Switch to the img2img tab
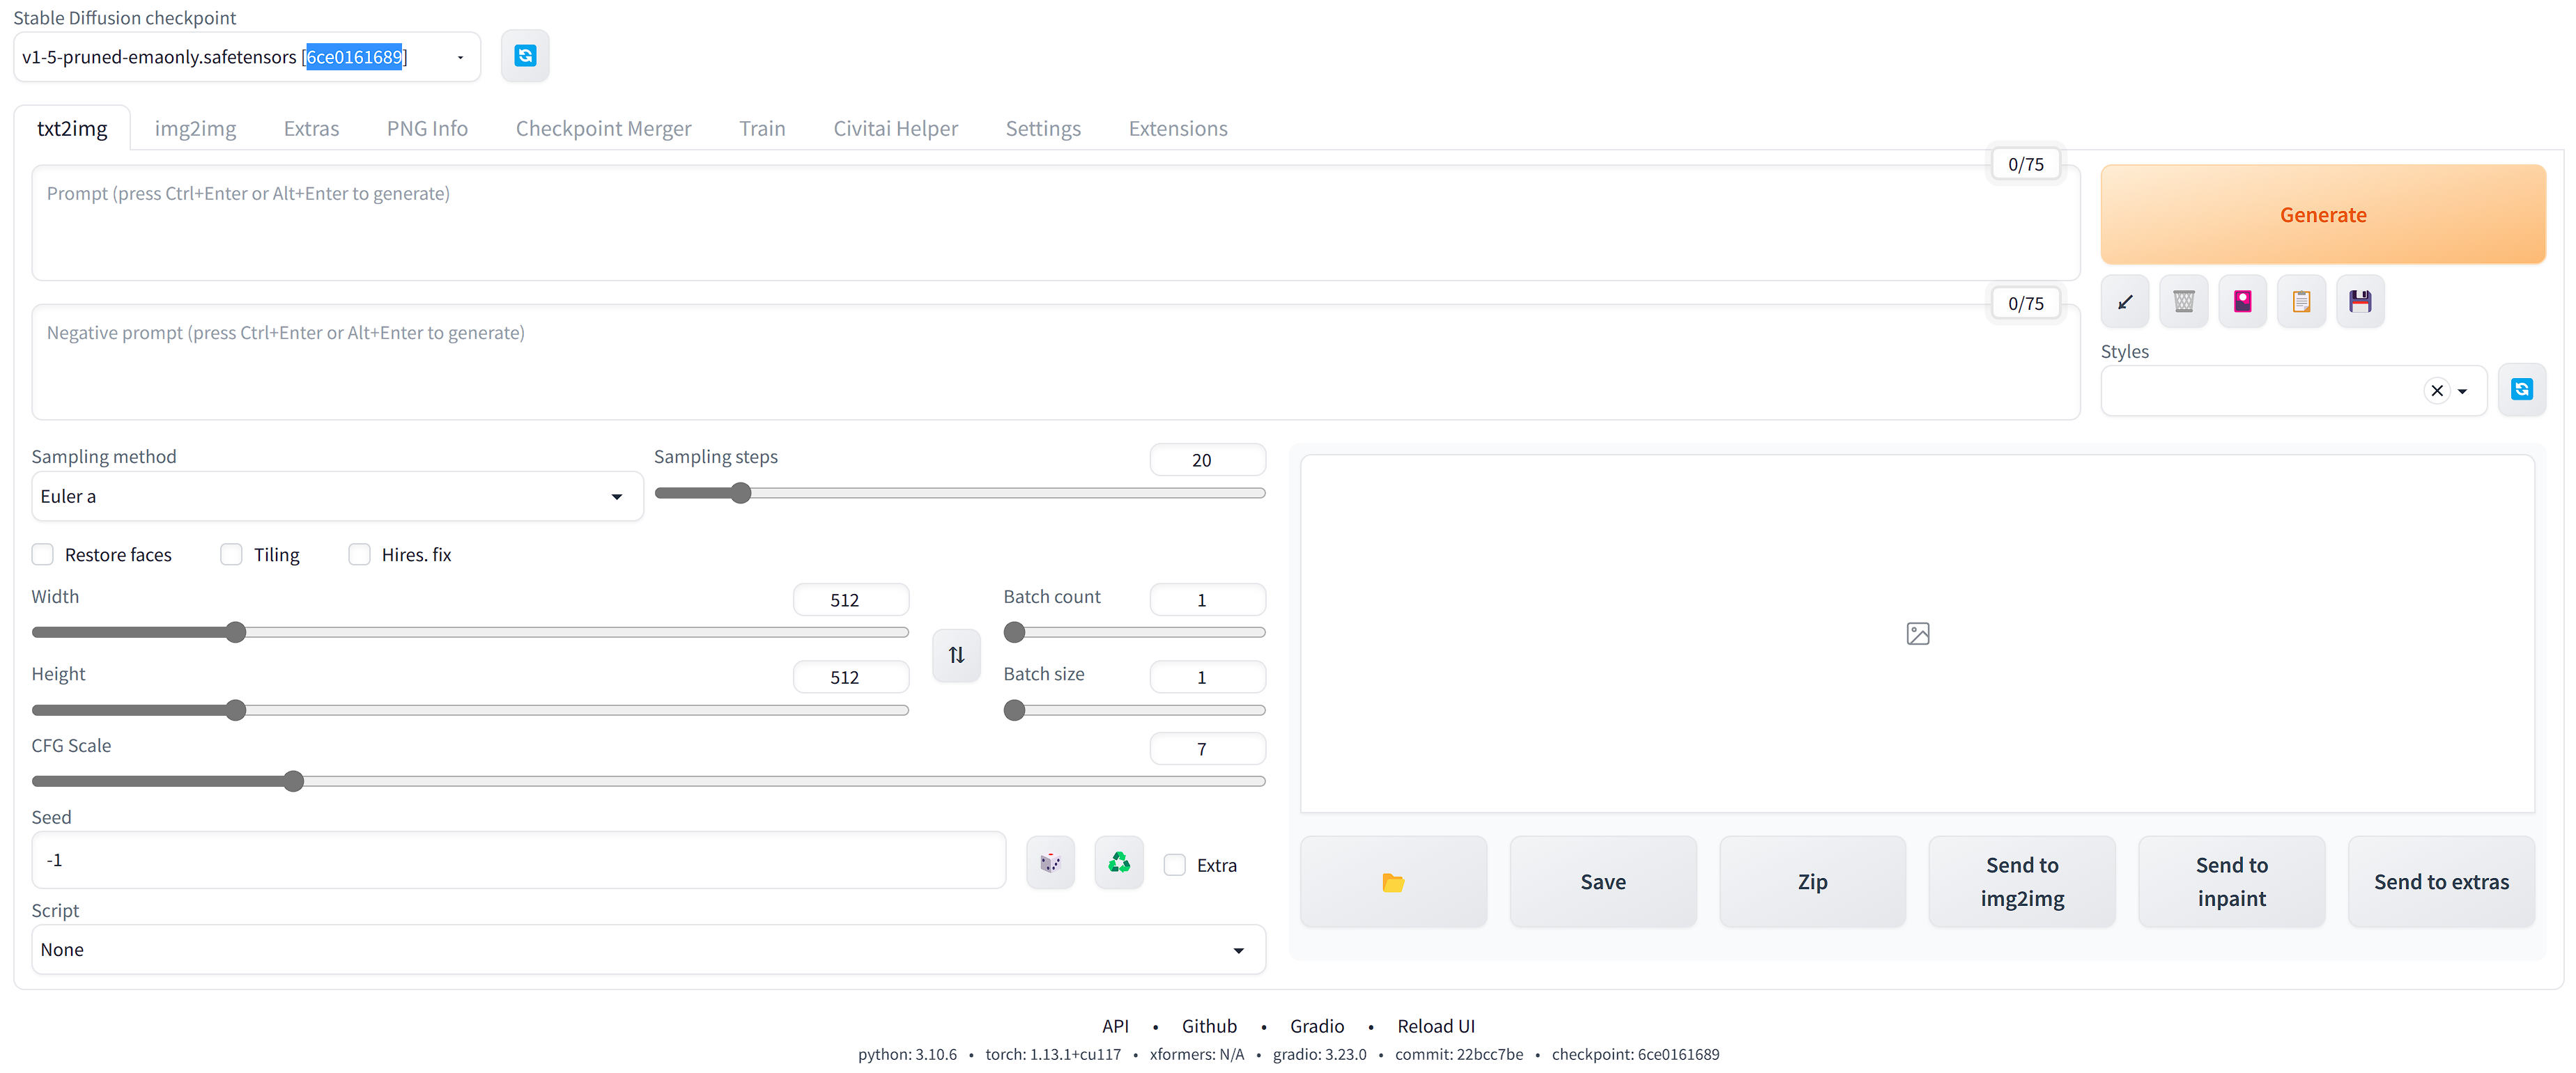The image size is (2576, 1073). (195, 129)
